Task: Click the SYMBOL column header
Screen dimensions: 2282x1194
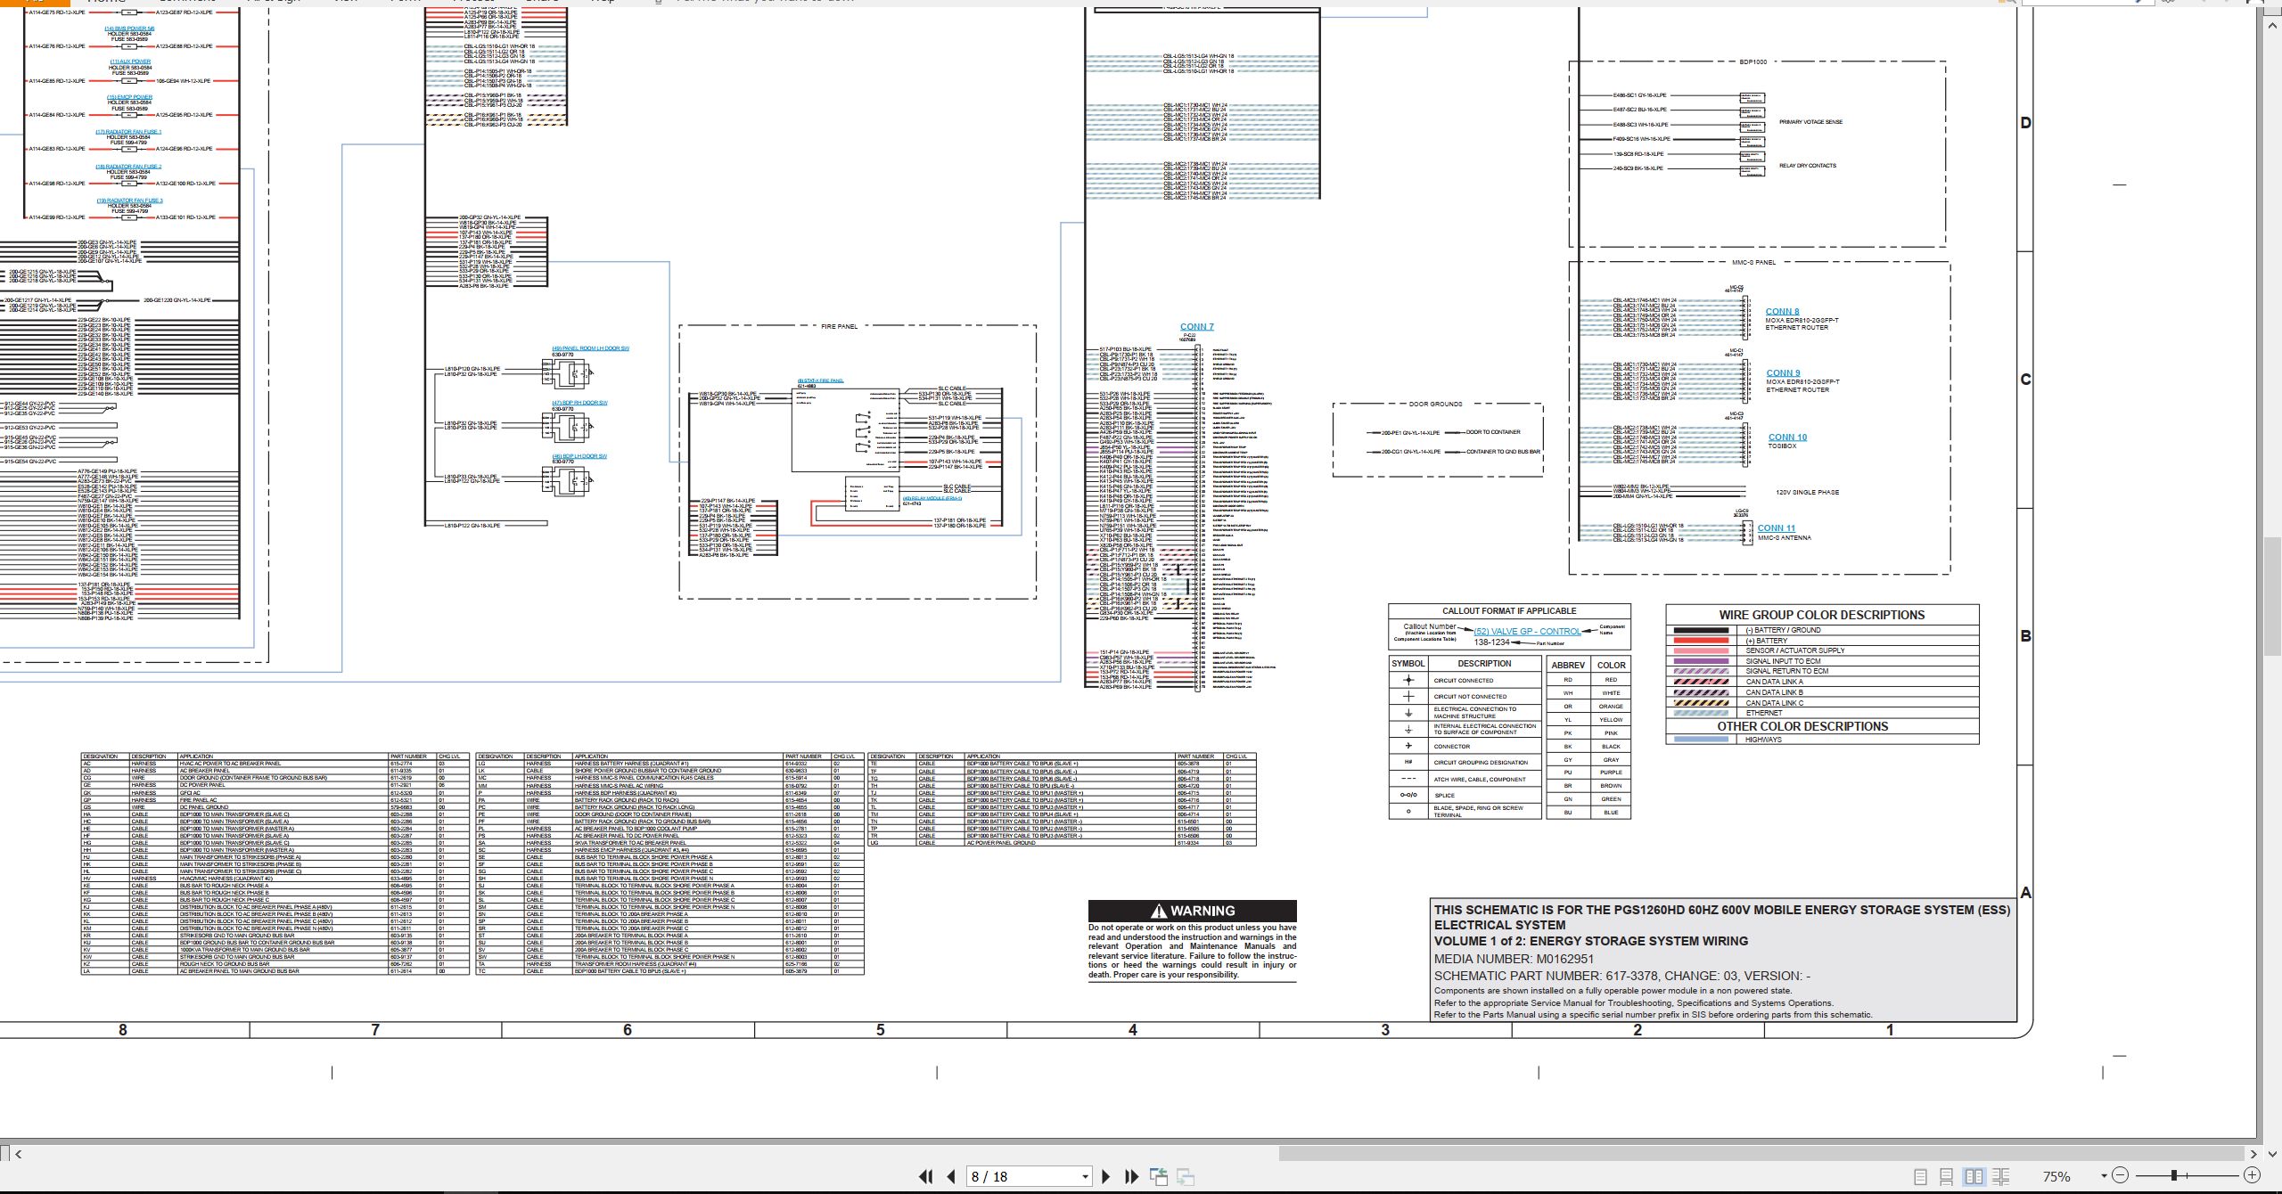Action: [1408, 664]
